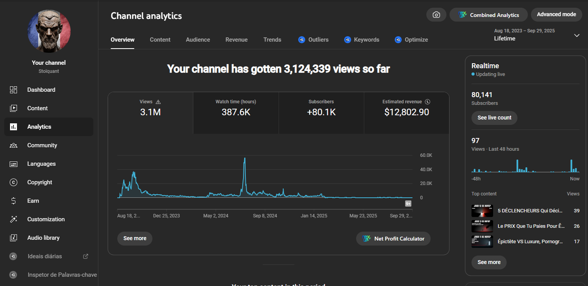Click the camera screenshot button
Image resolution: width=588 pixels, height=286 pixels.
coord(436,15)
